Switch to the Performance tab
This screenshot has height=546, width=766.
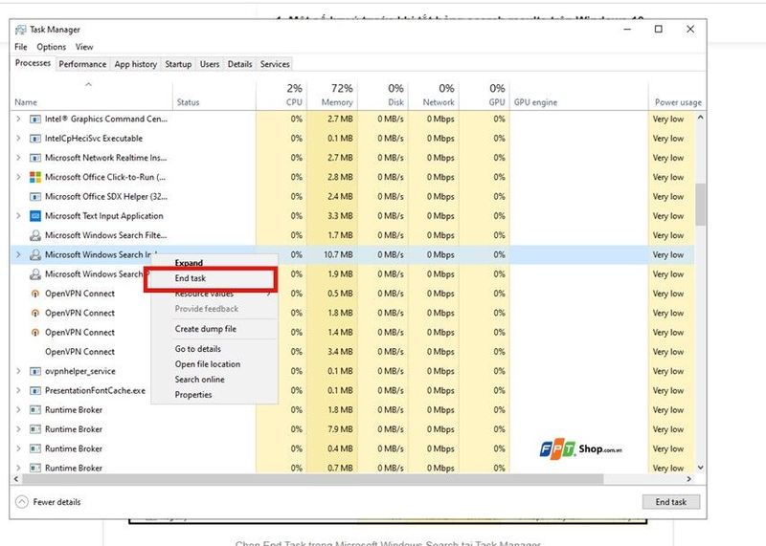tap(82, 64)
